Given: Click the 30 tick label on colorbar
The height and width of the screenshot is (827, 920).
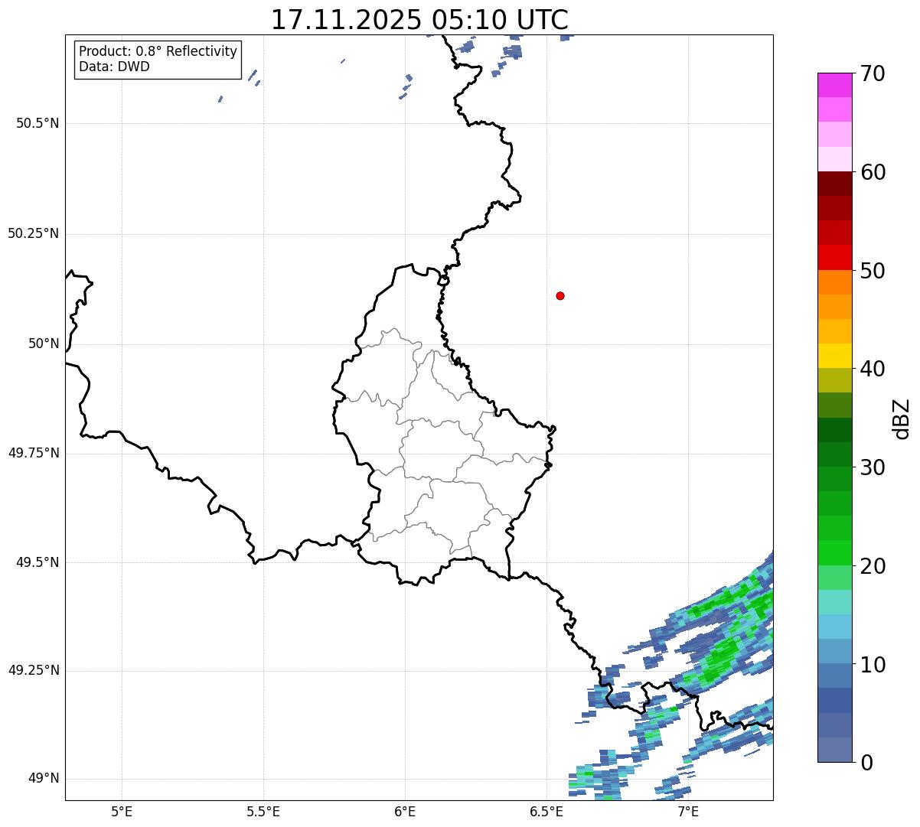Looking at the screenshot, I should pyautogui.click(x=873, y=467).
